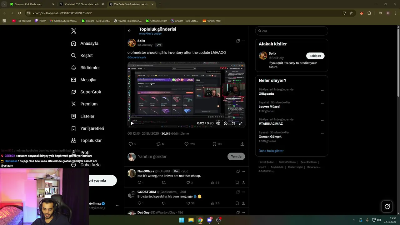Click the page's vertical scrollbar
Image resolution: width=400 pixels, height=225 pixels.
tap(398, 62)
